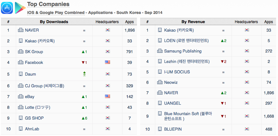Click the South Korea flag in AhnLab row
The image size is (278, 136).
pyautogui.click(x=107, y=129)
